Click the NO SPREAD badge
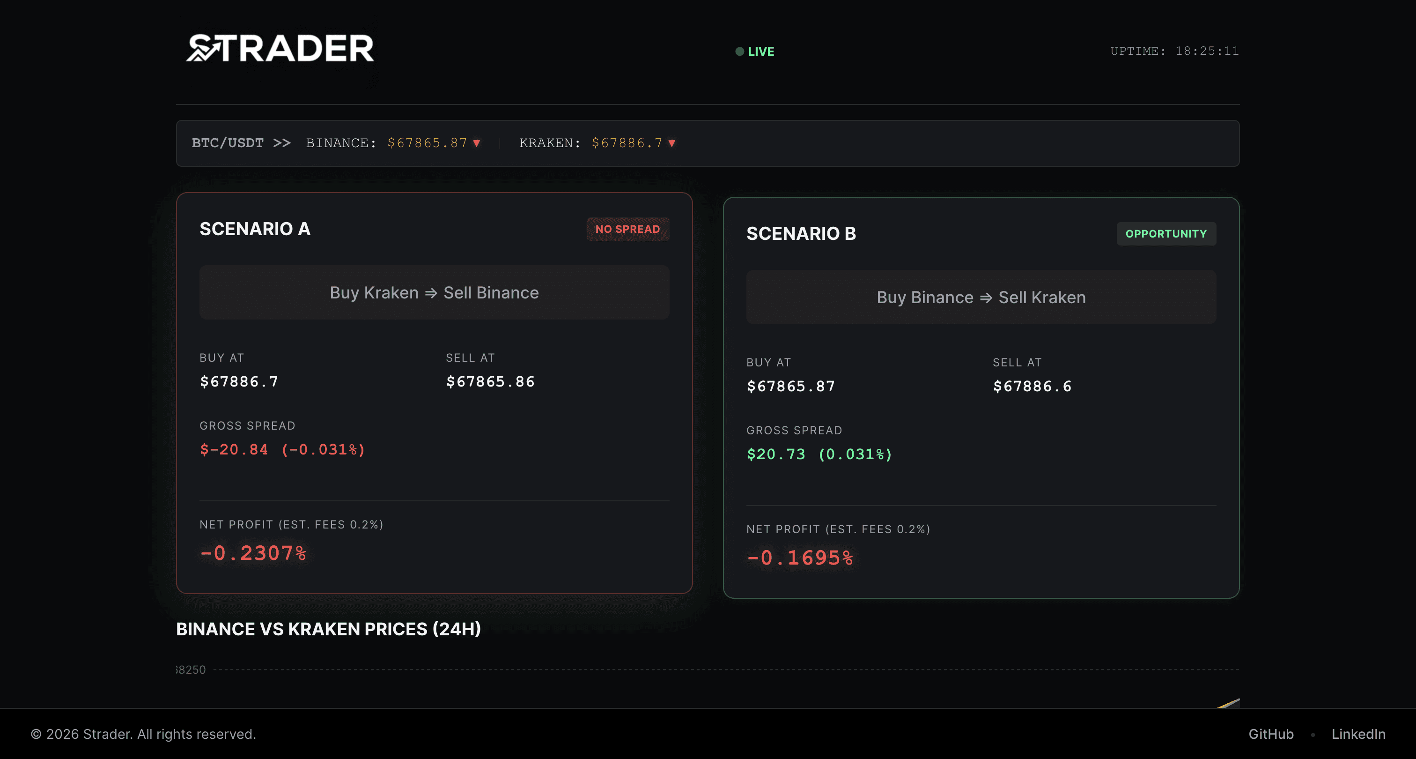This screenshot has height=759, width=1416. 627,230
